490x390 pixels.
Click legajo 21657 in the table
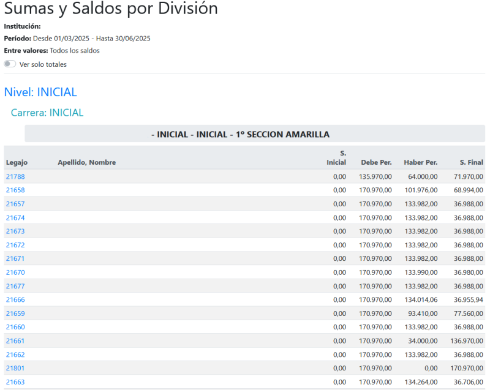(x=15, y=204)
